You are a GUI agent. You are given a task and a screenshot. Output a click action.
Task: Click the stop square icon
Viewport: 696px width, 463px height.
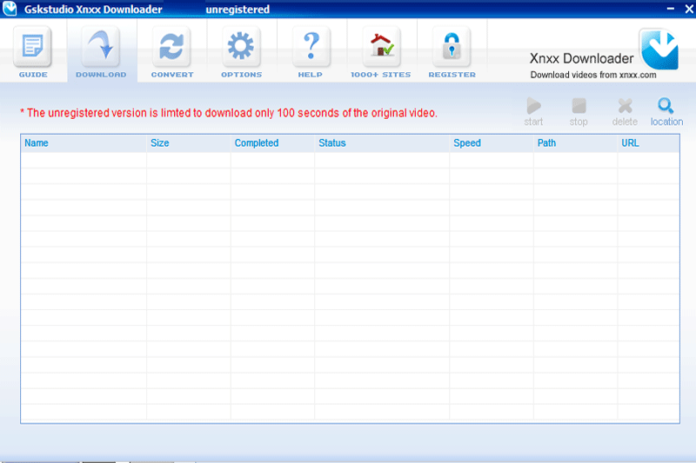(x=579, y=106)
